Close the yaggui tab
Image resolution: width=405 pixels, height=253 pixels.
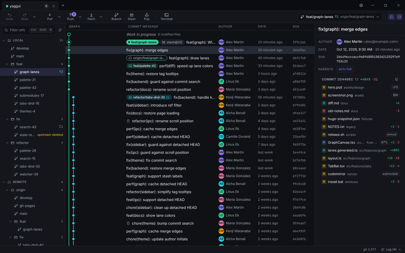[54, 6]
